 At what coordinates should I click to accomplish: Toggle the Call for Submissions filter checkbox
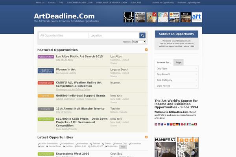tap(39, 144)
